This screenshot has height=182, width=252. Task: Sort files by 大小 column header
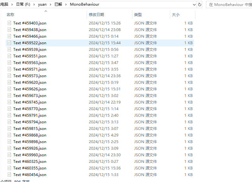175,15
